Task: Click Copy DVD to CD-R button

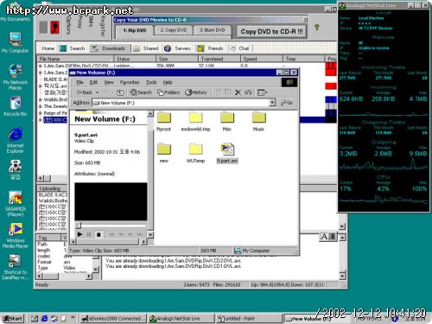Action: [271, 31]
